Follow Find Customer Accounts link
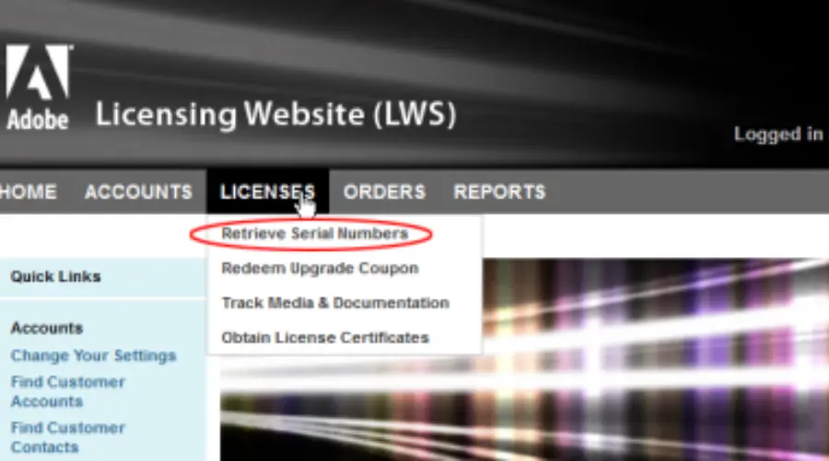 [67, 392]
